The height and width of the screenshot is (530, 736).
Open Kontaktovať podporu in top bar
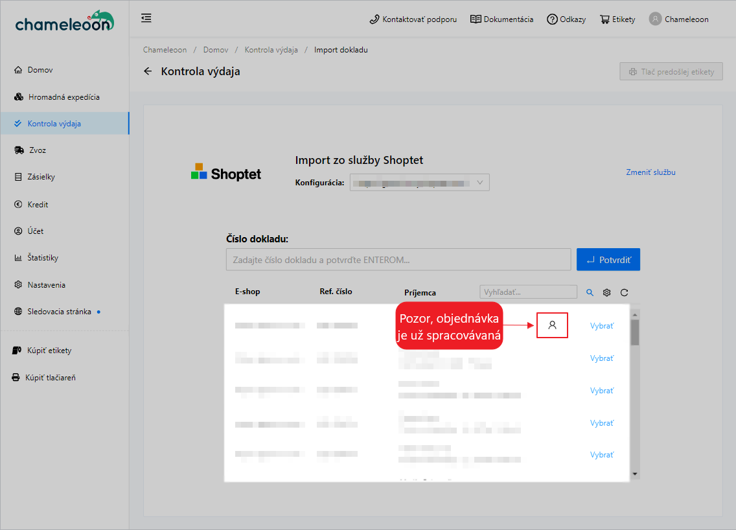click(413, 19)
